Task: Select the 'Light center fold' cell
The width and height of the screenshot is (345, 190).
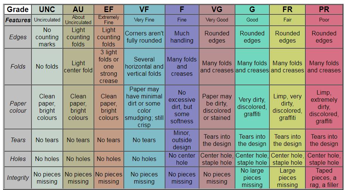Action: point(78,67)
